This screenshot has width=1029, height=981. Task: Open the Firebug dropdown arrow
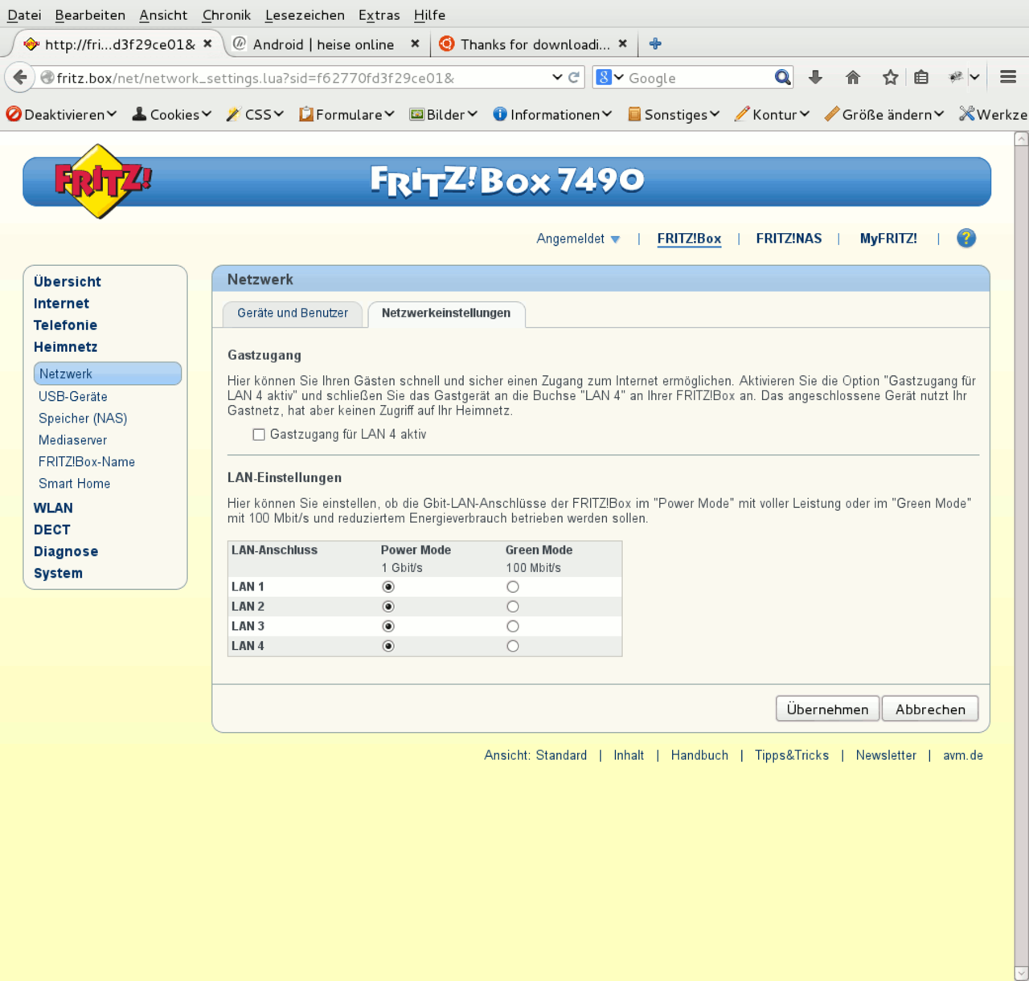974,77
